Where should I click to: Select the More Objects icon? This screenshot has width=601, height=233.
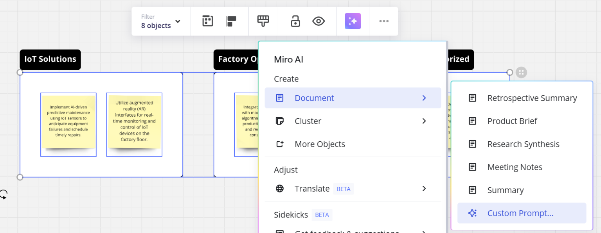(279, 144)
